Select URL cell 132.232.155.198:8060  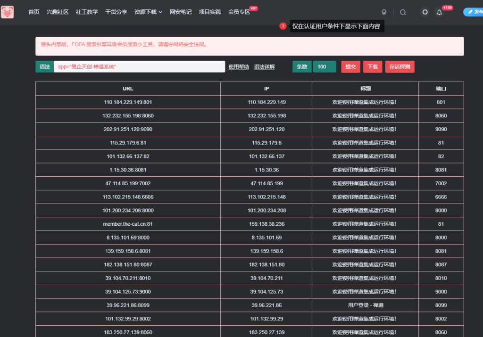(128, 116)
